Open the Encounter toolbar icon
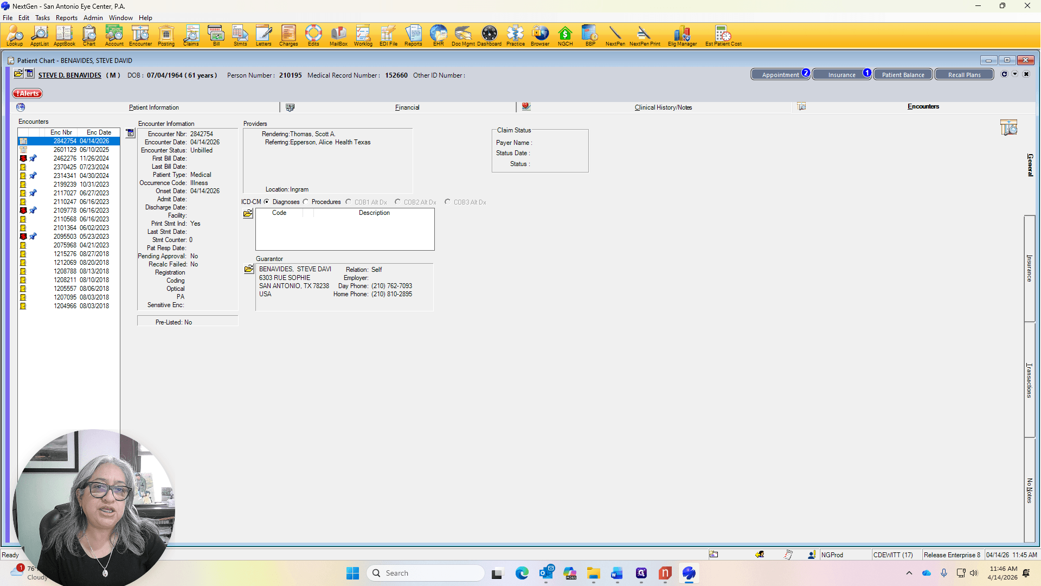Screen dimensions: 1041x586 click(140, 35)
